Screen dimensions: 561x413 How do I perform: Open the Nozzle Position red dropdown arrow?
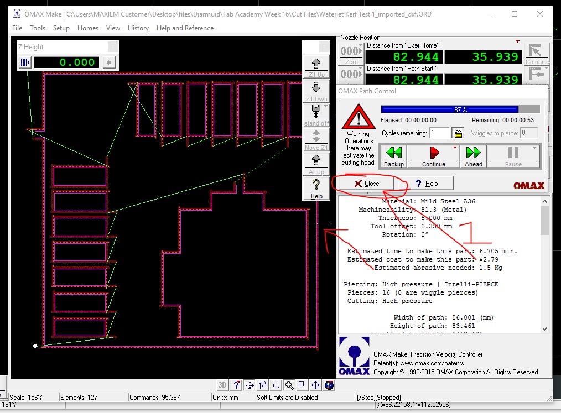pyautogui.click(x=517, y=41)
